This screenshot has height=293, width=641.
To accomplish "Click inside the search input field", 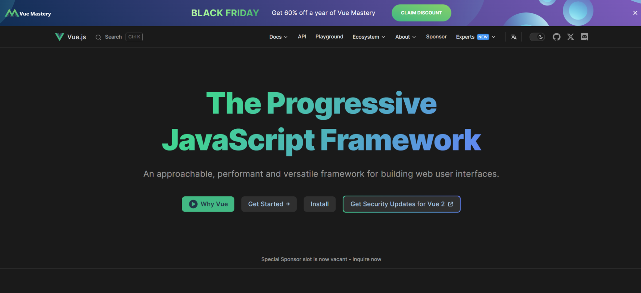I will tap(114, 37).
